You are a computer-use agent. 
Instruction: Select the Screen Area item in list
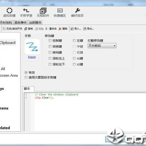click(9, 75)
